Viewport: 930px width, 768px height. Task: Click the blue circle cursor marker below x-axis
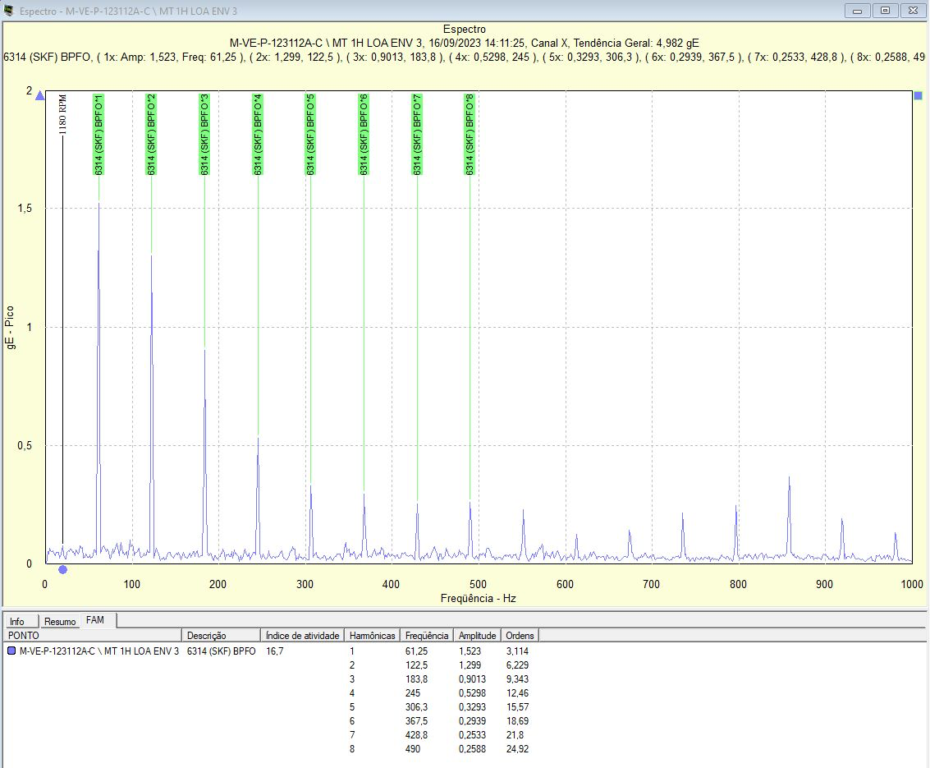click(62, 570)
